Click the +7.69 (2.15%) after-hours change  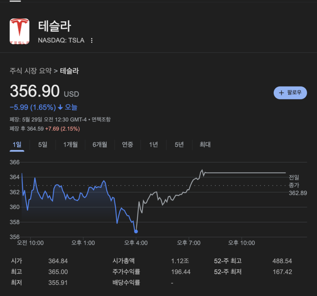coord(62,129)
